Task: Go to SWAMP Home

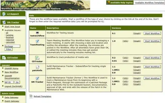Action: (11, 68)
